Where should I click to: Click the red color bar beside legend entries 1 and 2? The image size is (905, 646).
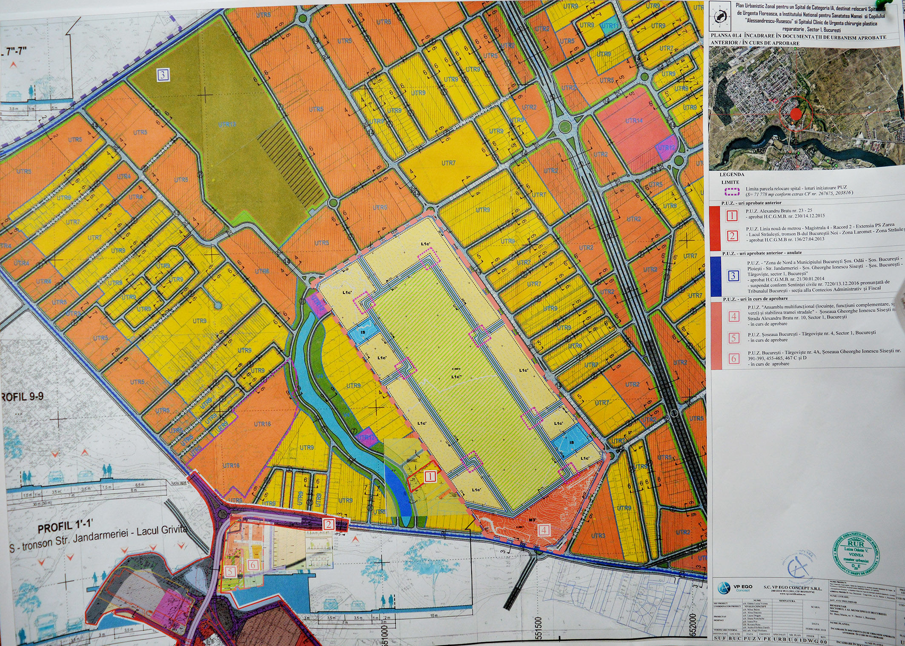[x=715, y=228]
